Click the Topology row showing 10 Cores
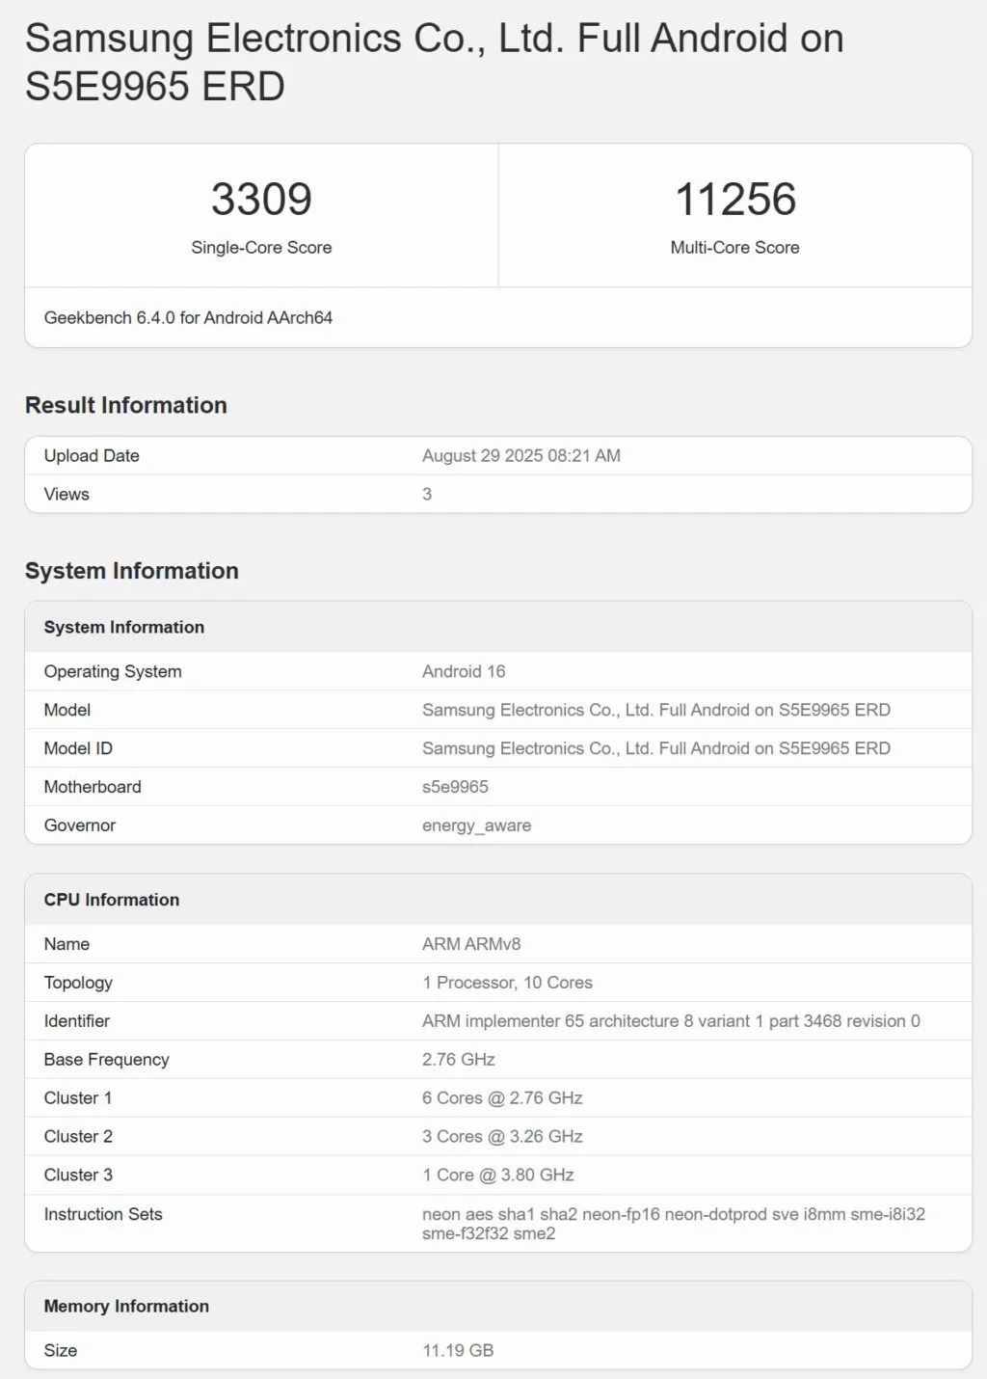The image size is (987, 1379). click(506, 983)
